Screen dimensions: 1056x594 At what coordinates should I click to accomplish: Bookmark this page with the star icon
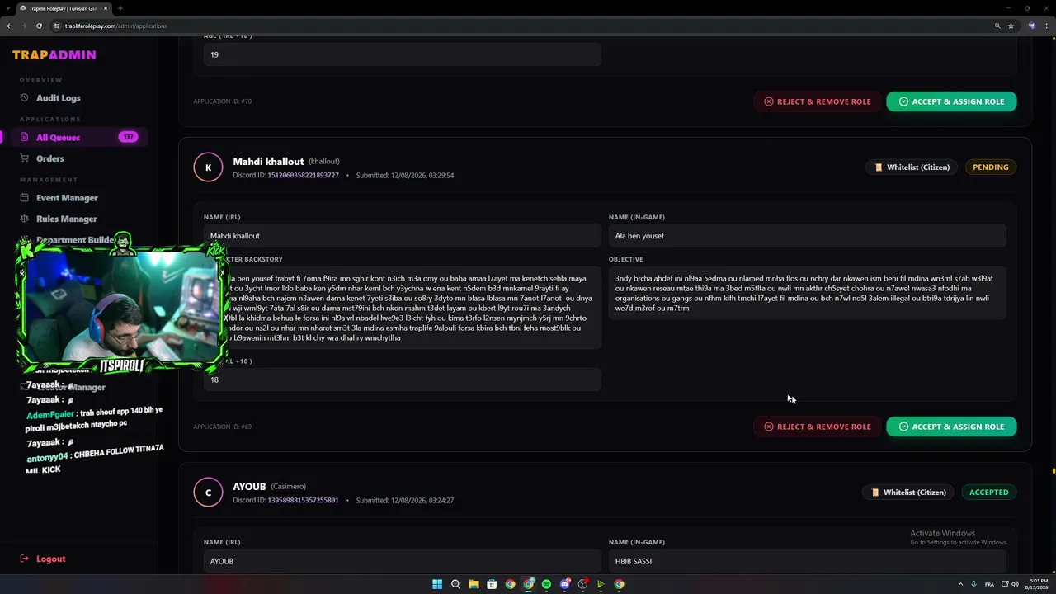1011,26
